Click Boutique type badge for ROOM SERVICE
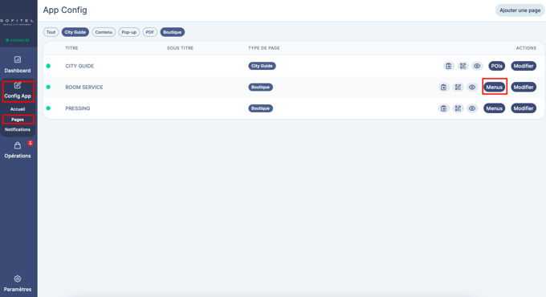The width and height of the screenshot is (546, 297). click(260, 87)
